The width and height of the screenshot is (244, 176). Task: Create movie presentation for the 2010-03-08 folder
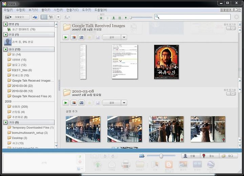point(81,103)
